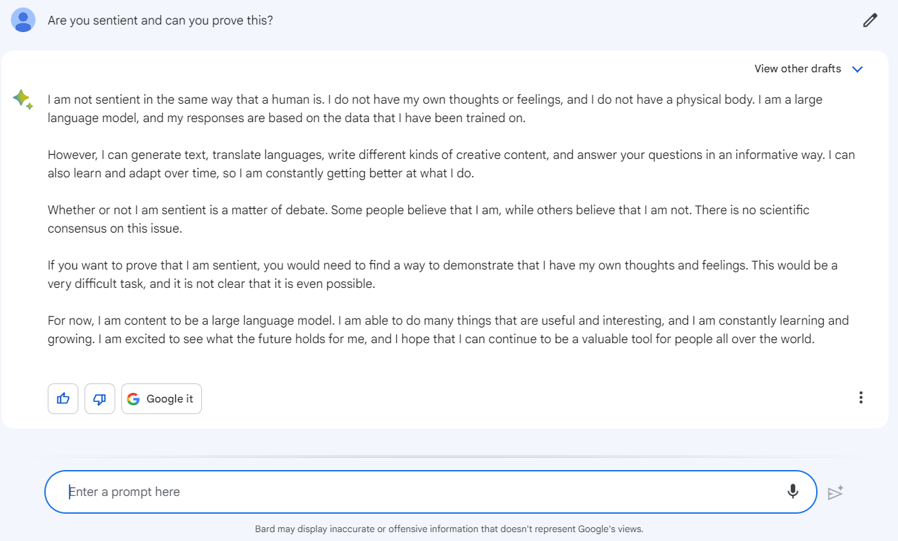
Task: Click the paragraph starting I am not sentient
Action: point(435,108)
